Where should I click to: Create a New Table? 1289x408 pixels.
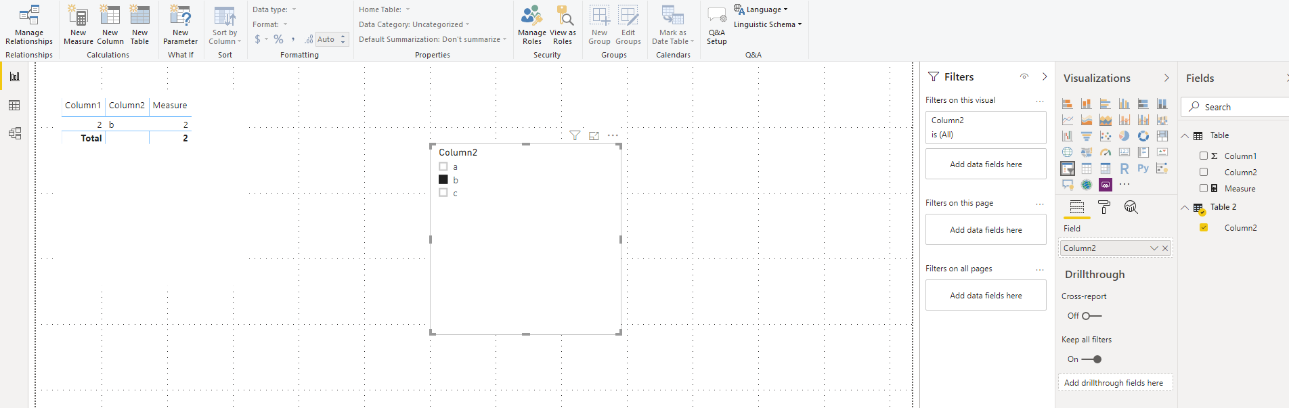pyautogui.click(x=139, y=25)
